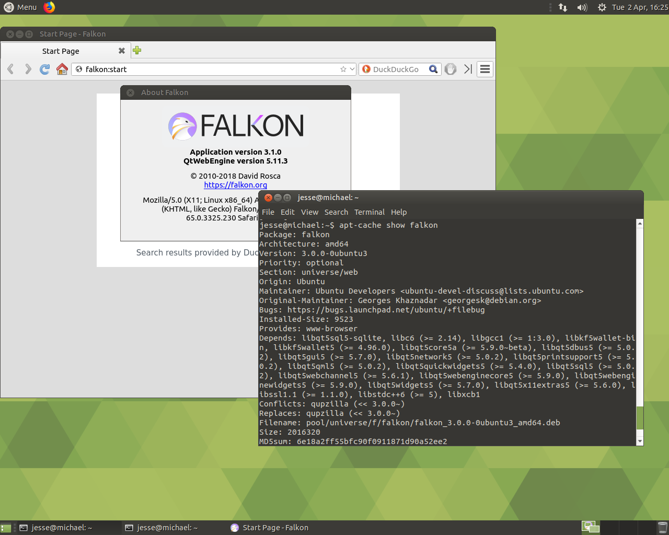Show hidden toolbar items chevron
669x535 pixels.
pyautogui.click(x=468, y=69)
